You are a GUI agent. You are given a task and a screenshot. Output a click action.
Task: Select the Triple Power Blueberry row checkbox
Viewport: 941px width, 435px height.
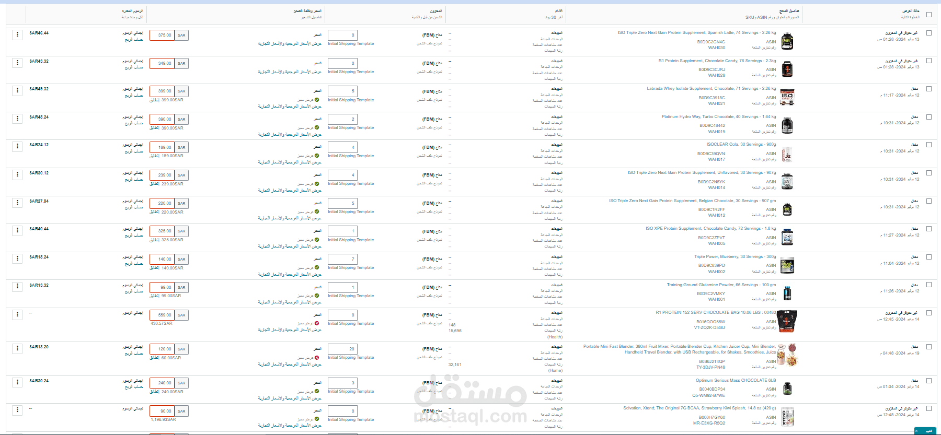[x=929, y=257]
